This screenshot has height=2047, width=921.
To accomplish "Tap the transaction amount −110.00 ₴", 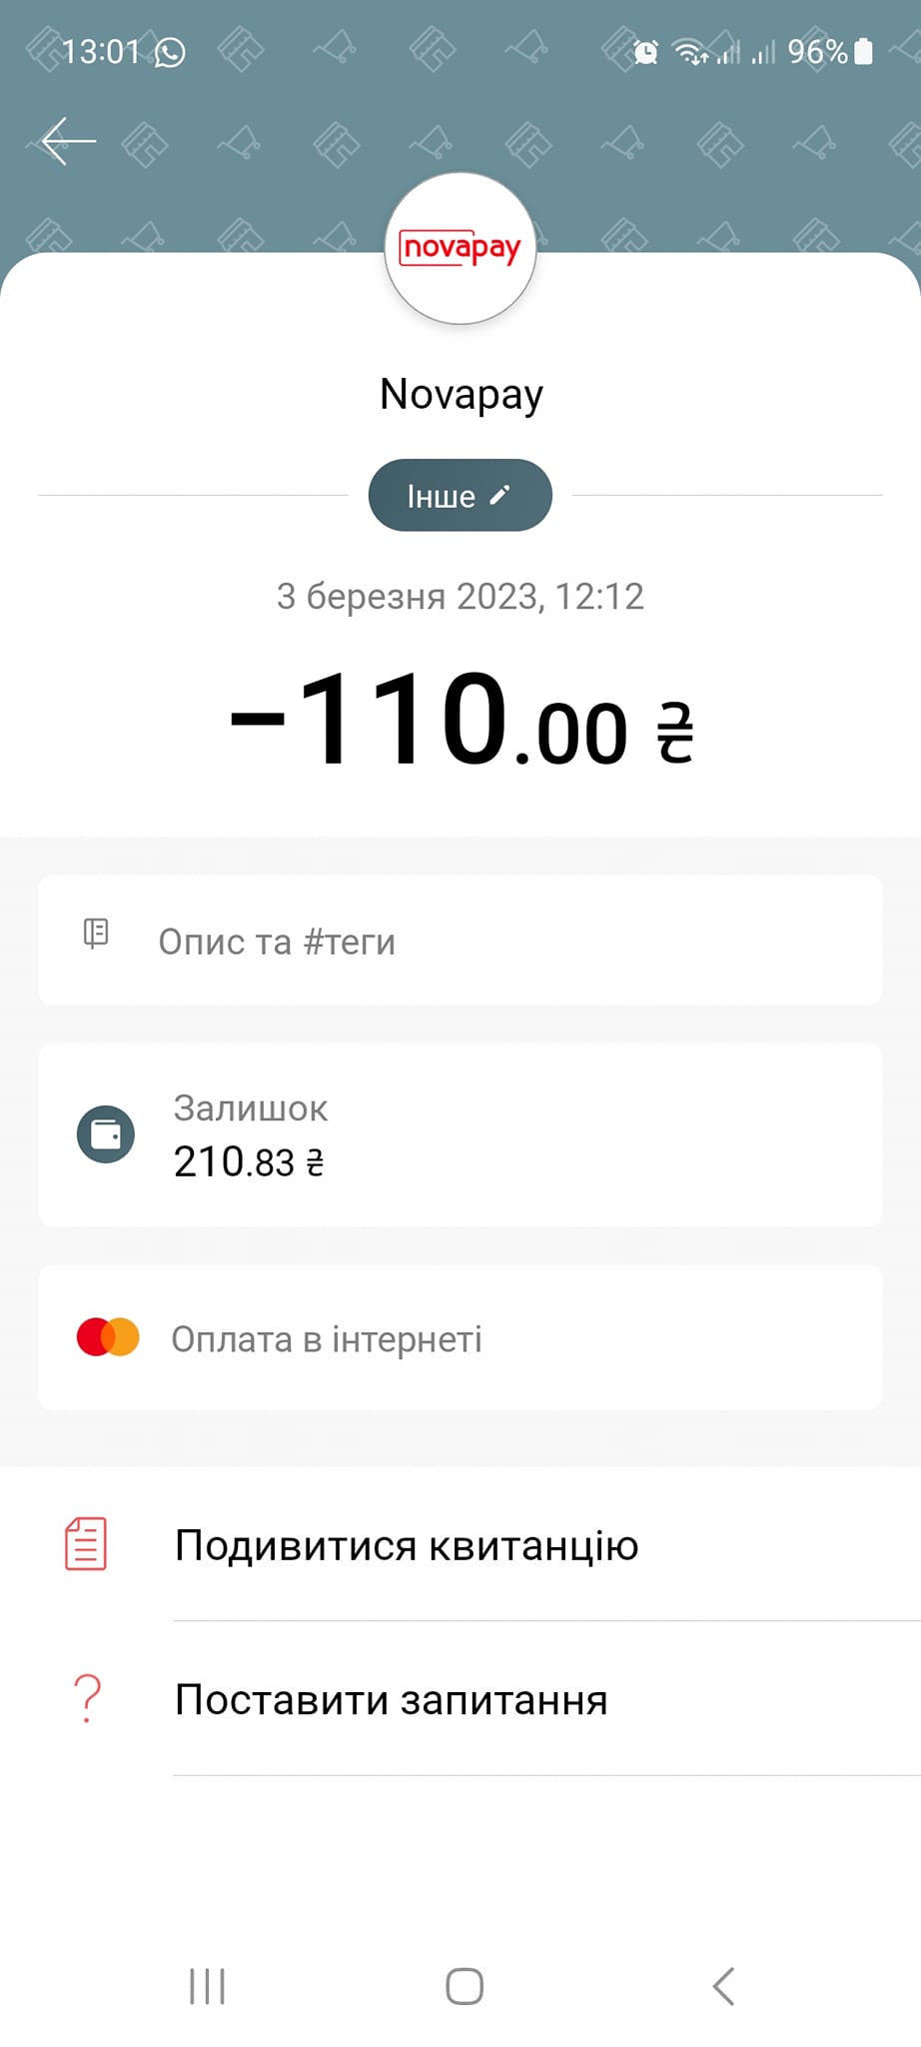I will pyautogui.click(x=460, y=720).
